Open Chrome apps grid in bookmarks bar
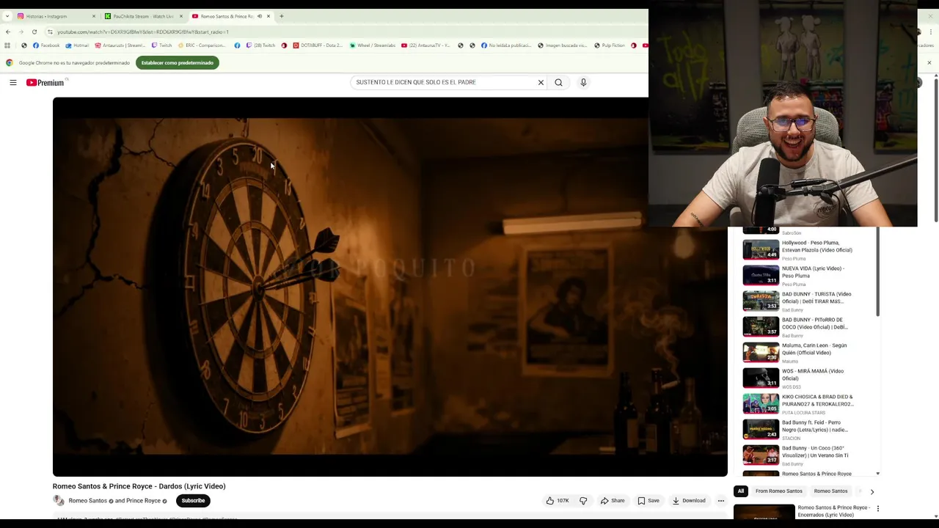Viewport: 939px width, 528px height. click(7, 45)
